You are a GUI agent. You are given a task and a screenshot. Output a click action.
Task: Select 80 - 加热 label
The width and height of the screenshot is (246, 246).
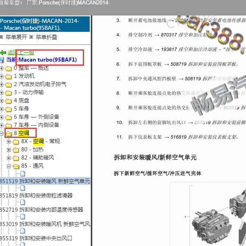(x=32, y=149)
